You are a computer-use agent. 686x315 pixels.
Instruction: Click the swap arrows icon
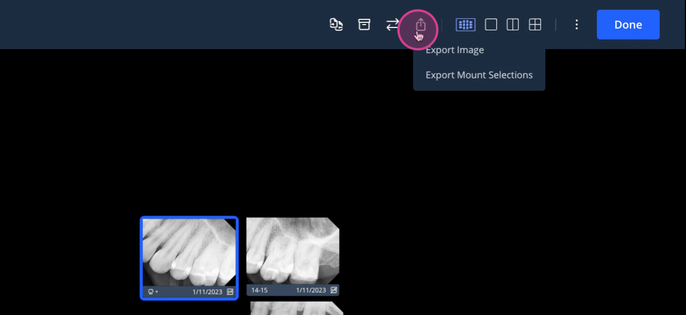[392, 25]
